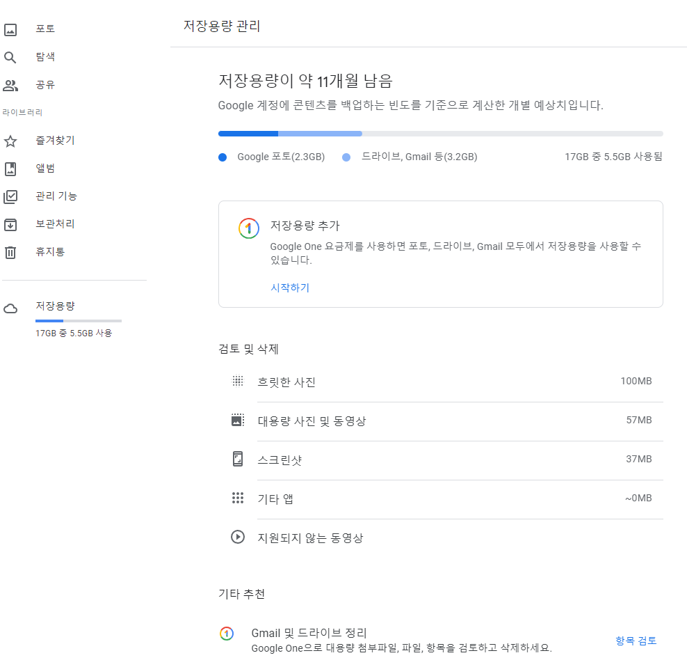
Task: Click the light blue 드라이브, Gmail legend dot
Action: coord(346,157)
